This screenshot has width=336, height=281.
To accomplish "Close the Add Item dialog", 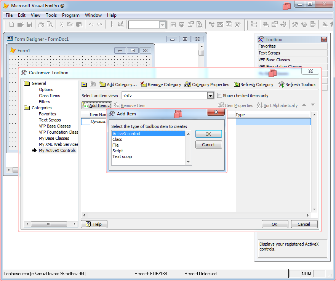I will tap(216, 112).
